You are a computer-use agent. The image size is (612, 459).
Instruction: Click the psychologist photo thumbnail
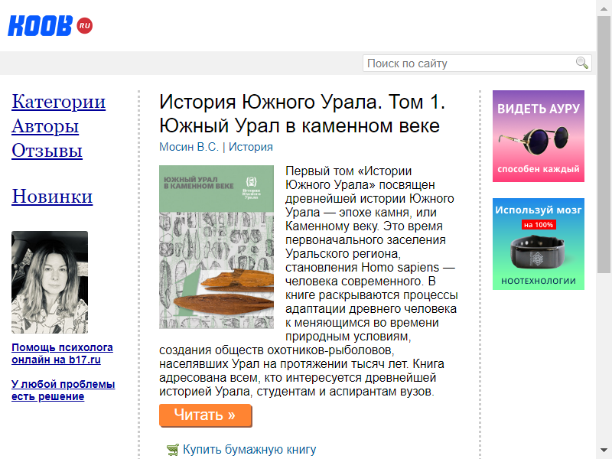pos(50,282)
